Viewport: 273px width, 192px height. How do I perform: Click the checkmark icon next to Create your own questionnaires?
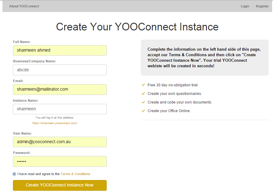[143, 94]
